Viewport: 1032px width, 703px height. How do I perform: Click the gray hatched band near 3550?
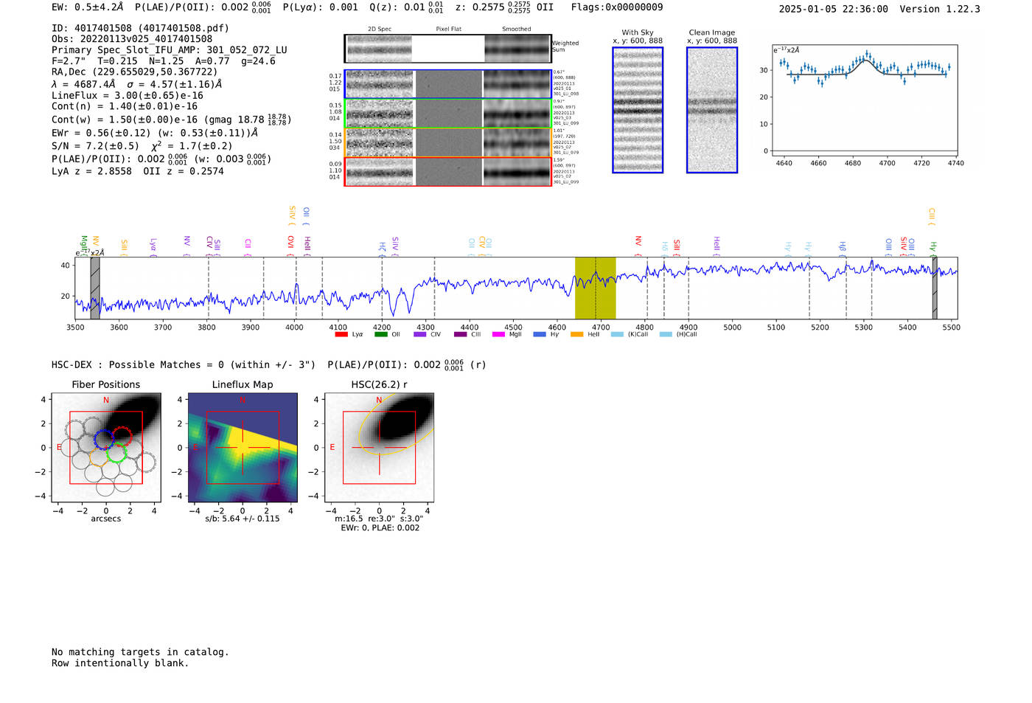(x=95, y=288)
